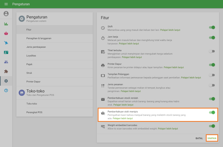Screen dimensions: 223x147
Task: Open the inventory cart icon in sidebar
Action: coord(6,43)
